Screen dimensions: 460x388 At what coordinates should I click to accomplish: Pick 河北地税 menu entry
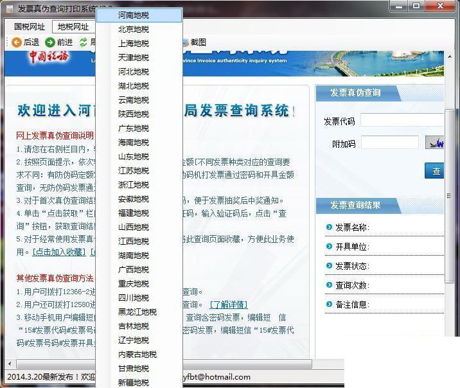(x=139, y=71)
